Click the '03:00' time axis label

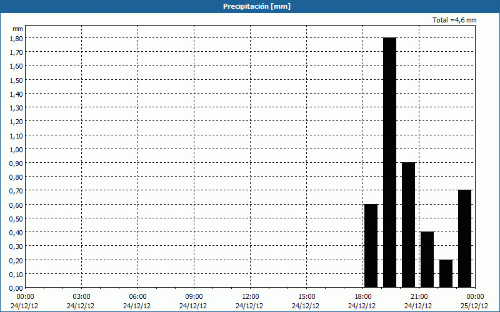pyautogui.click(x=82, y=297)
